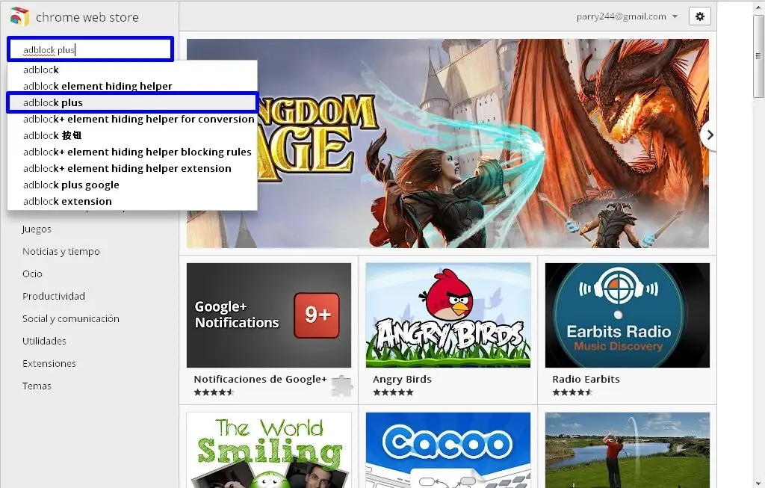Click the Notificaciones de Google+ star rating
The height and width of the screenshot is (488, 765).
[x=214, y=392]
